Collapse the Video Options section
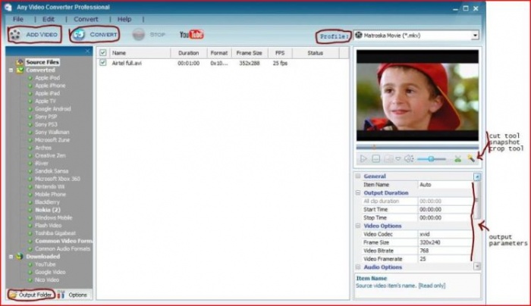Screen dimensions: 531x306 (x=359, y=226)
